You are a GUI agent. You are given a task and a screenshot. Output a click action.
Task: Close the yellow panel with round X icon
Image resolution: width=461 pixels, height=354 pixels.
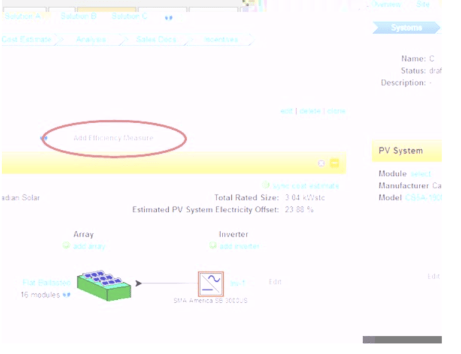[322, 163]
